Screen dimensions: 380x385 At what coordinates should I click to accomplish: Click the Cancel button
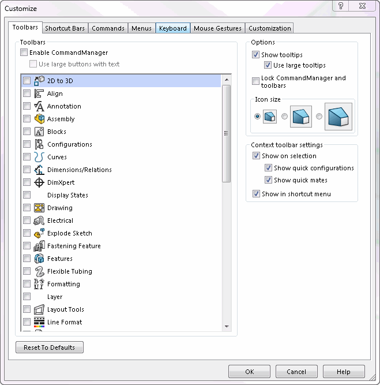(x=296, y=372)
